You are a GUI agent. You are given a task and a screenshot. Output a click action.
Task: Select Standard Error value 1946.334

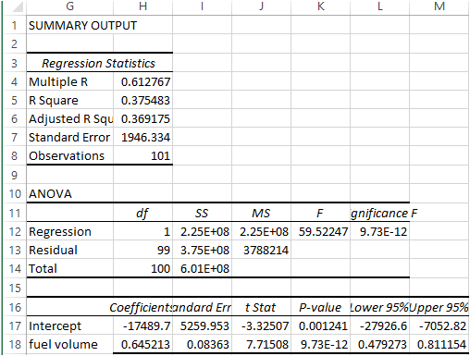142,137
